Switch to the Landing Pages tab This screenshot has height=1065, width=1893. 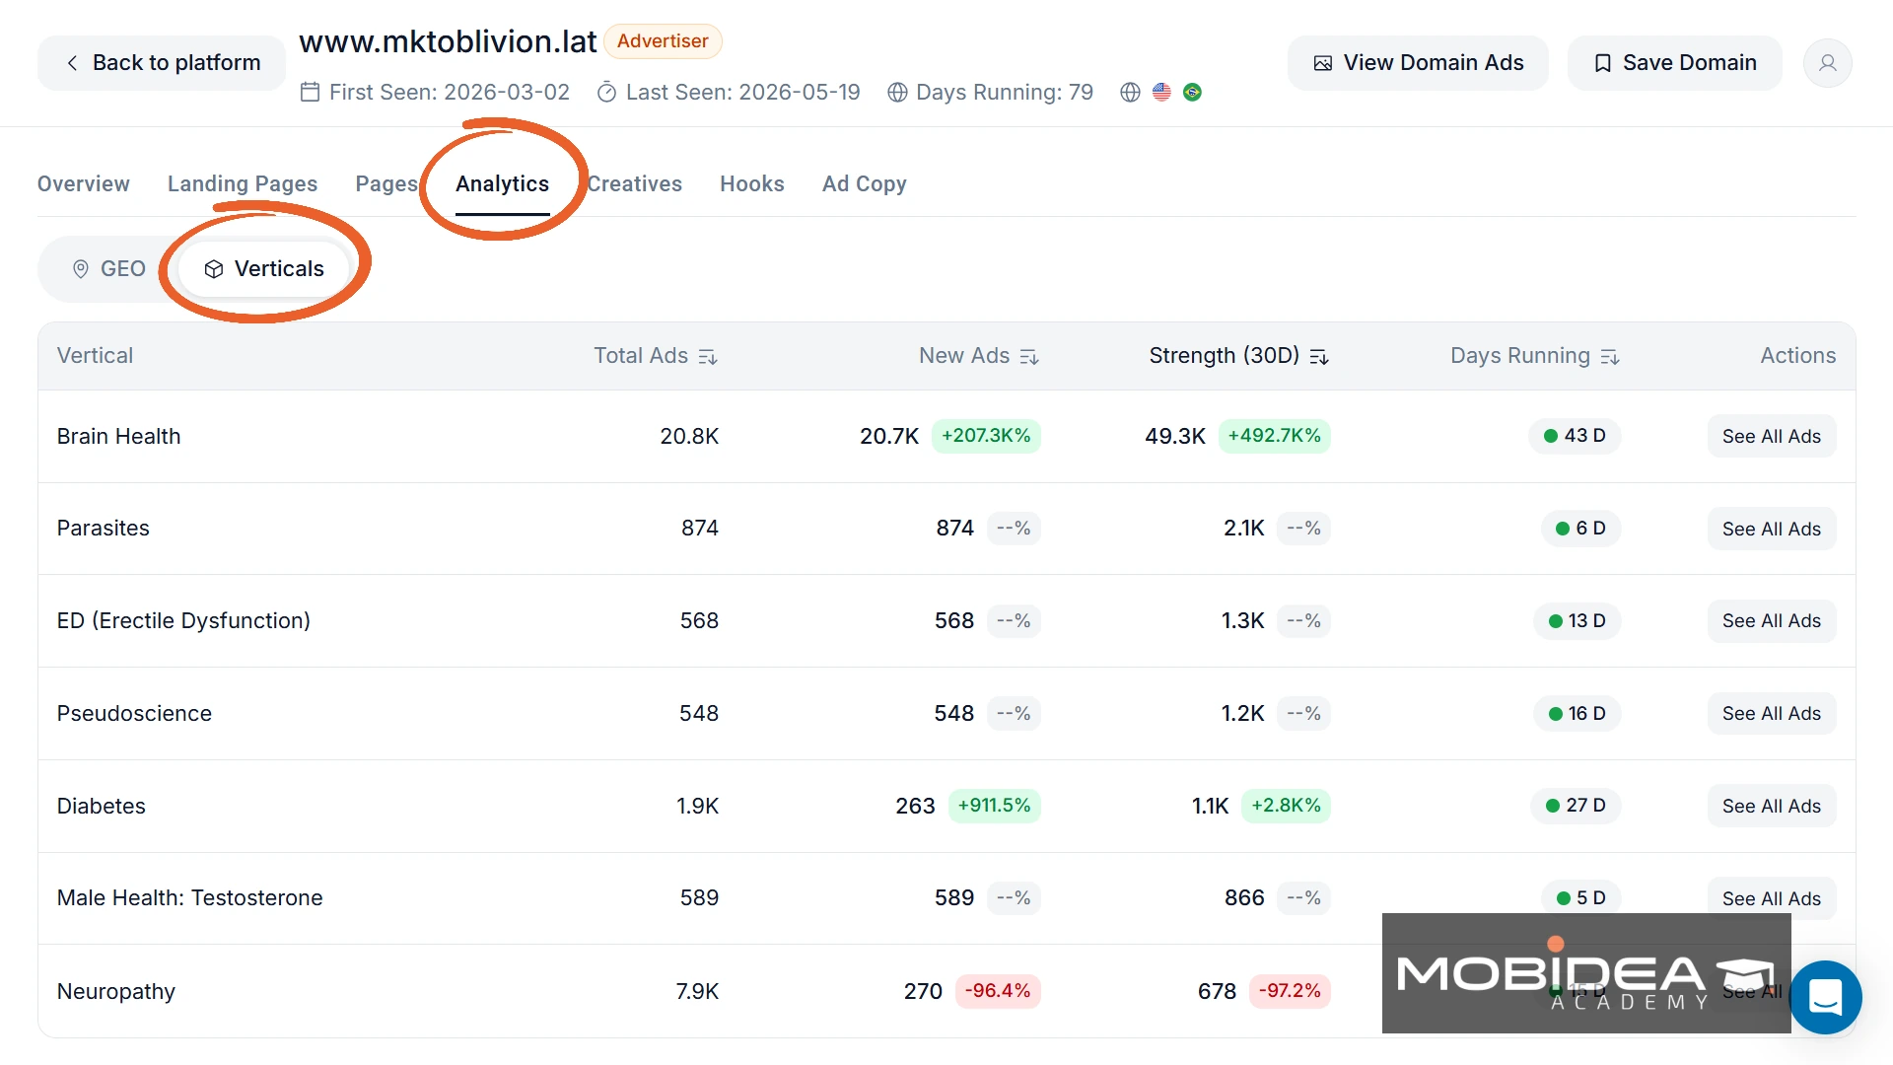click(243, 183)
